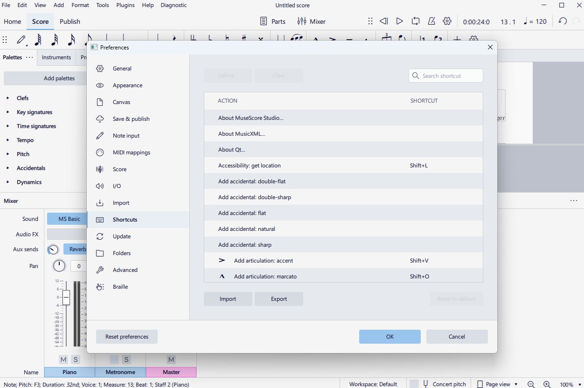Select the pencil note input tool

tap(21, 40)
